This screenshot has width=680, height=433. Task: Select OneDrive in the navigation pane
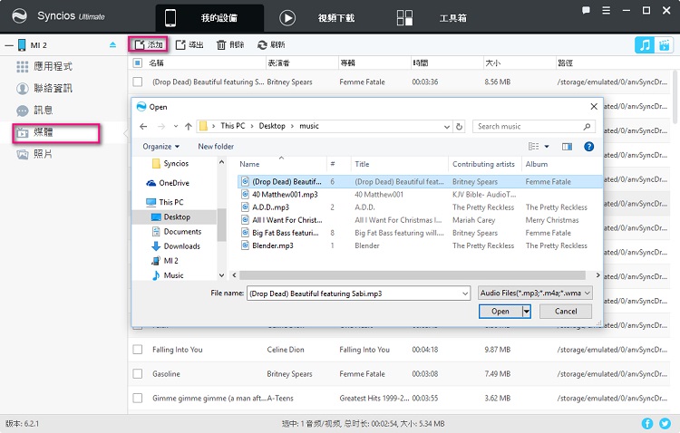pyautogui.click(x=168, y=183)
